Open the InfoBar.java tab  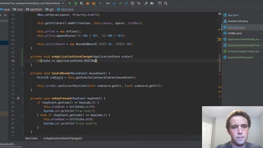pos(242,33)
